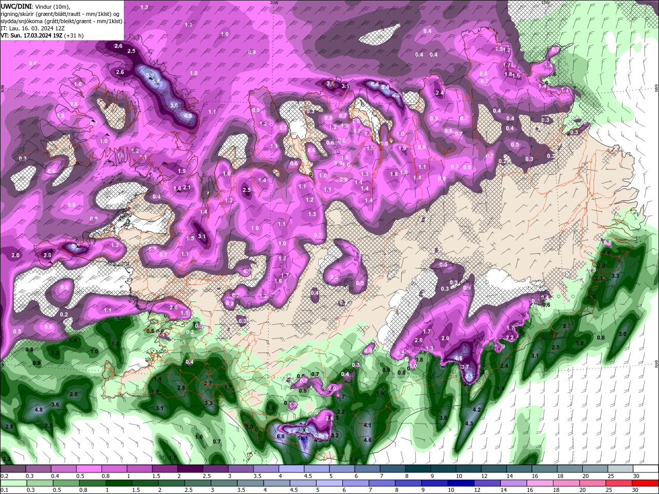Click the "30" label on the upper legend scale
659x494 pixels.
point(636,476)
